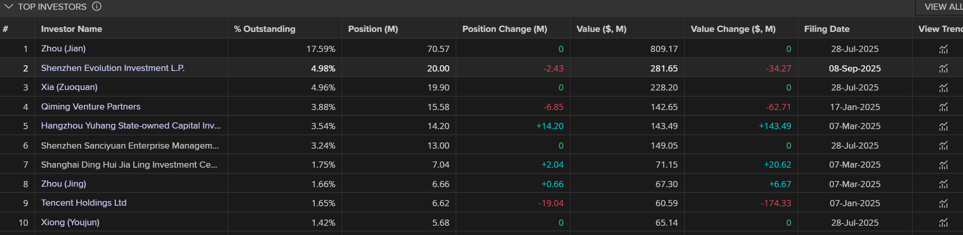Open trend chart icon for Zhou (Jian)

[943, 49]
